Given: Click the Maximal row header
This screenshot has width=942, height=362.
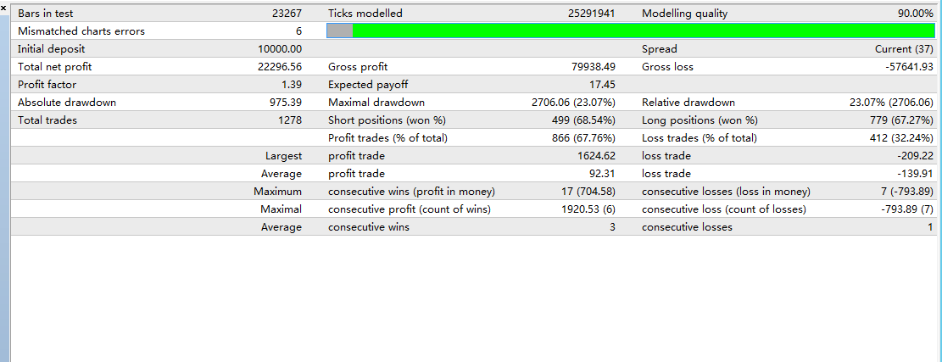Looking at the screenshot, I should (x=281, y=209).
